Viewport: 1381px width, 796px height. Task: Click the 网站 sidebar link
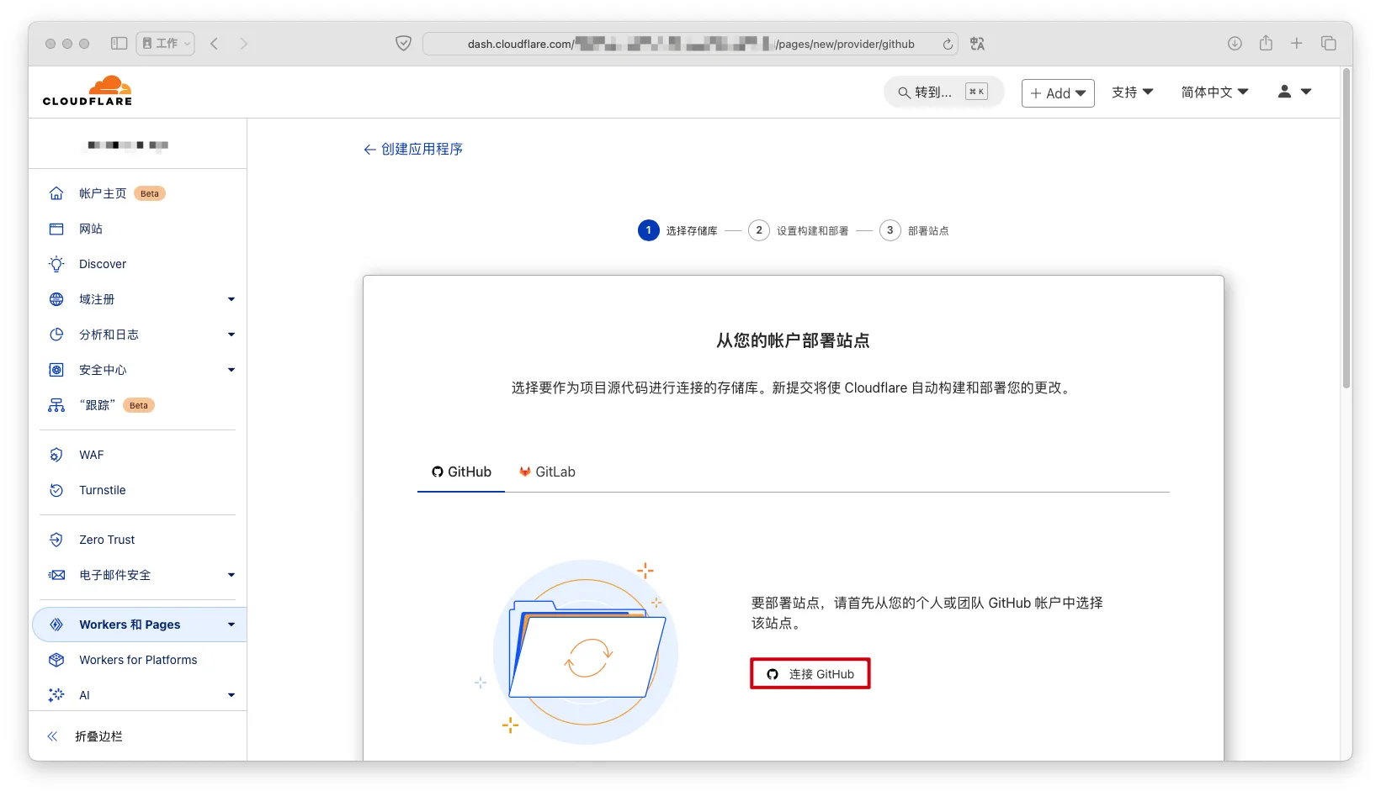click(91, 229)
